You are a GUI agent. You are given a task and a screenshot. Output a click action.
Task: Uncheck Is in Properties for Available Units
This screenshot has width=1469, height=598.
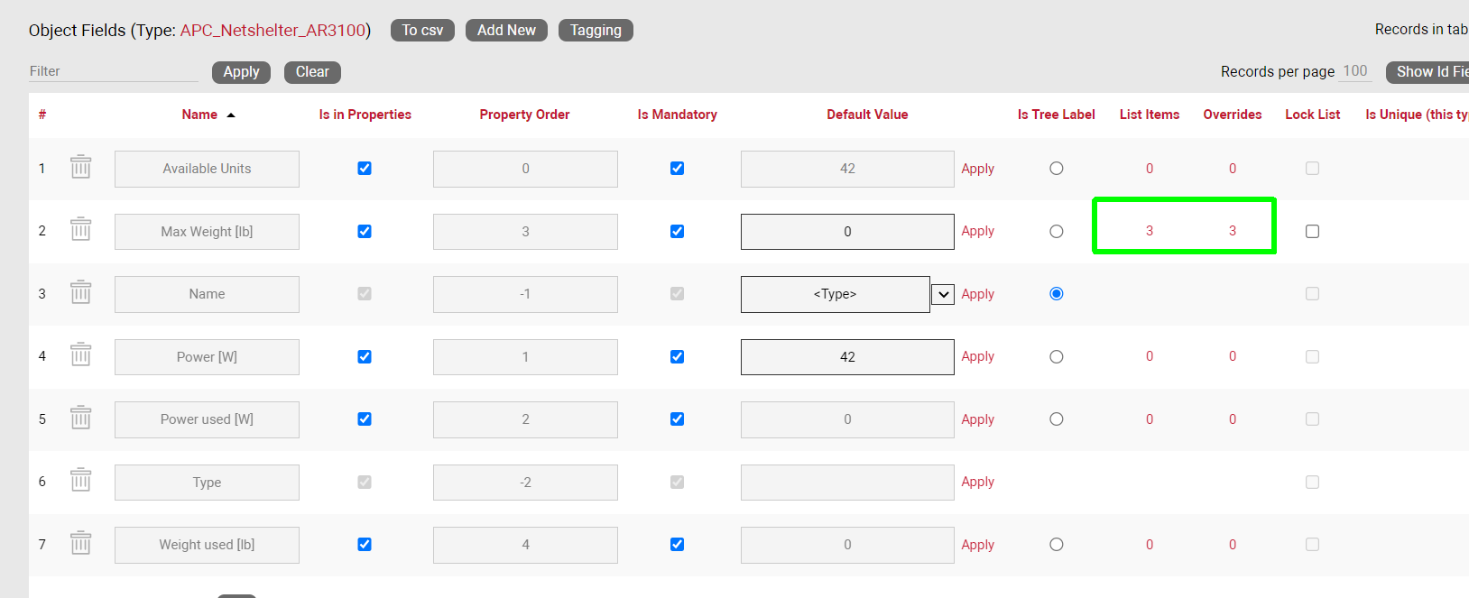coord(365,169)
